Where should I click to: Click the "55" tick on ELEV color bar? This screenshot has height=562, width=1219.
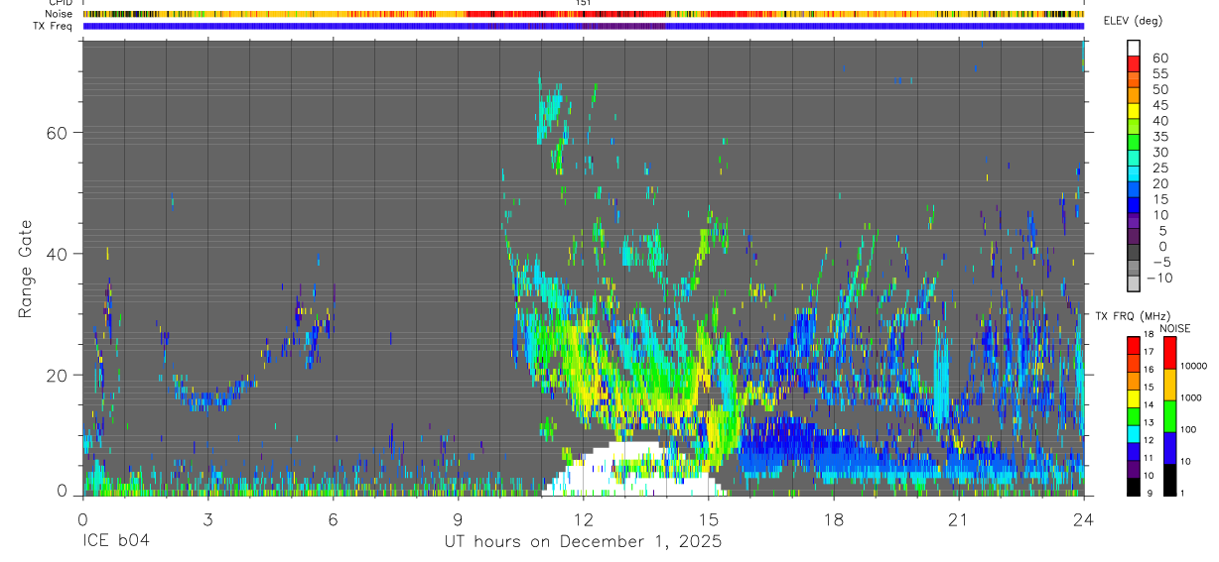tap(1160, 74)
